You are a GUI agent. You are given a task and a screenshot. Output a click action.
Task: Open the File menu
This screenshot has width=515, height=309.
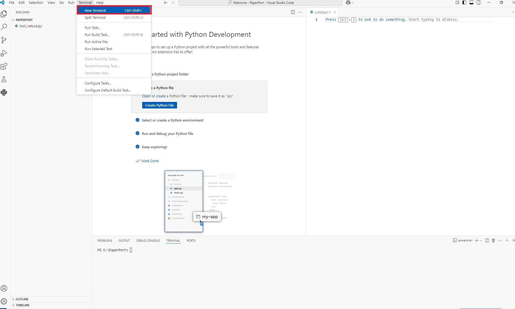tap(11, 2)
